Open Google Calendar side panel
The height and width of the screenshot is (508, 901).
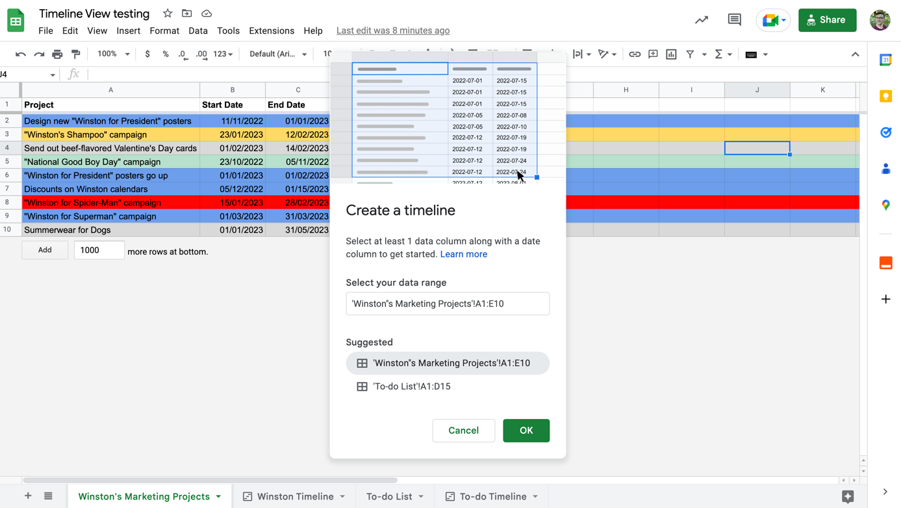click(x=885, y=60)
